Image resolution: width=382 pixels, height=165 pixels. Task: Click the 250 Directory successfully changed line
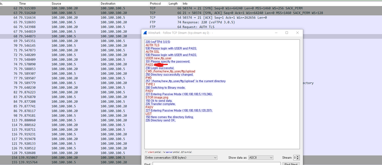pos(169,75)
